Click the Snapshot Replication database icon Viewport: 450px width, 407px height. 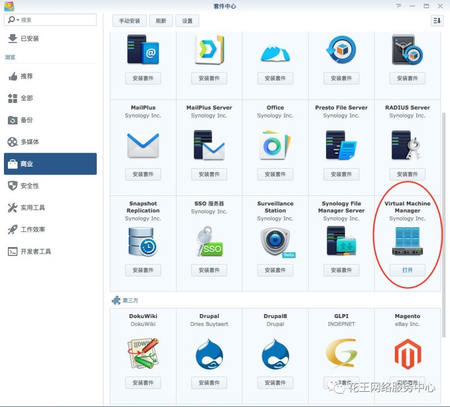(143, 241)
